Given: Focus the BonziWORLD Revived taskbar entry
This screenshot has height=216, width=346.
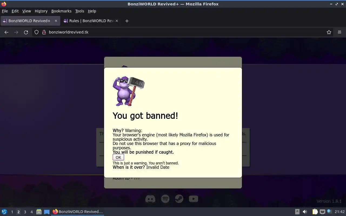Looking at the screenshot, I should click(78, 212).
